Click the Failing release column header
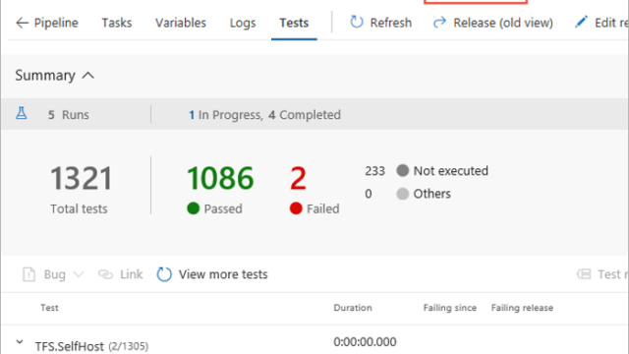Viewport: 629px width, 354px height. (522, 308)
